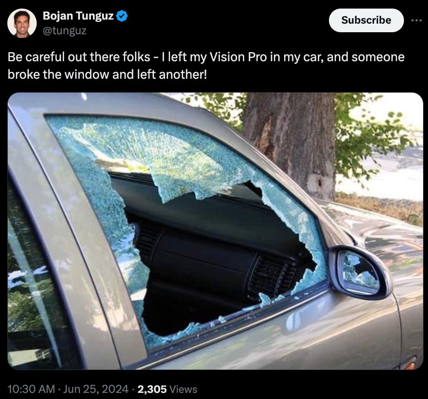Click the 'broke the window' text line
The height and width of the screenshot is (399, 428).
pos(107,74)
